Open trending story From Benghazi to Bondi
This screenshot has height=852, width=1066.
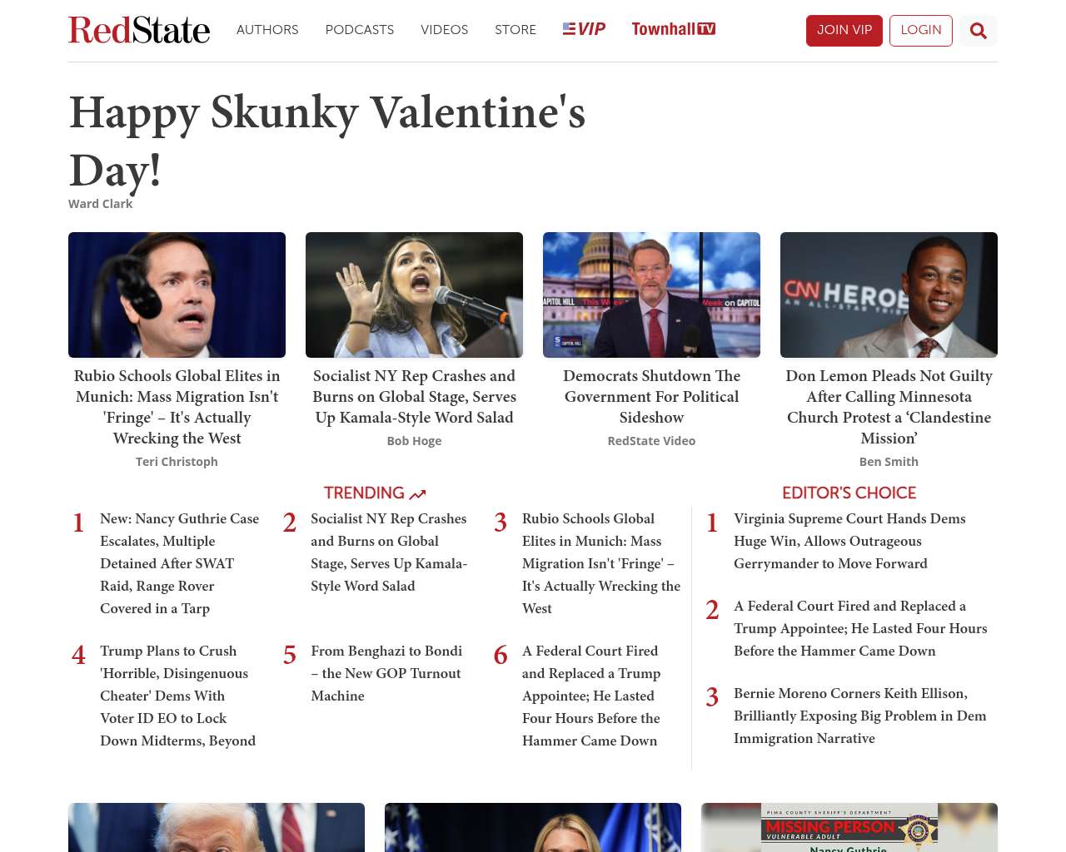(x=386, y=673)
